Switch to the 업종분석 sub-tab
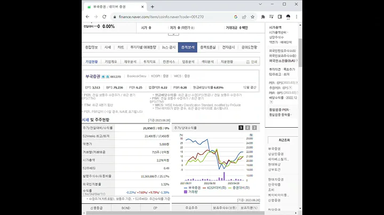Screen dimensions: 384x215 pos(188,62)
